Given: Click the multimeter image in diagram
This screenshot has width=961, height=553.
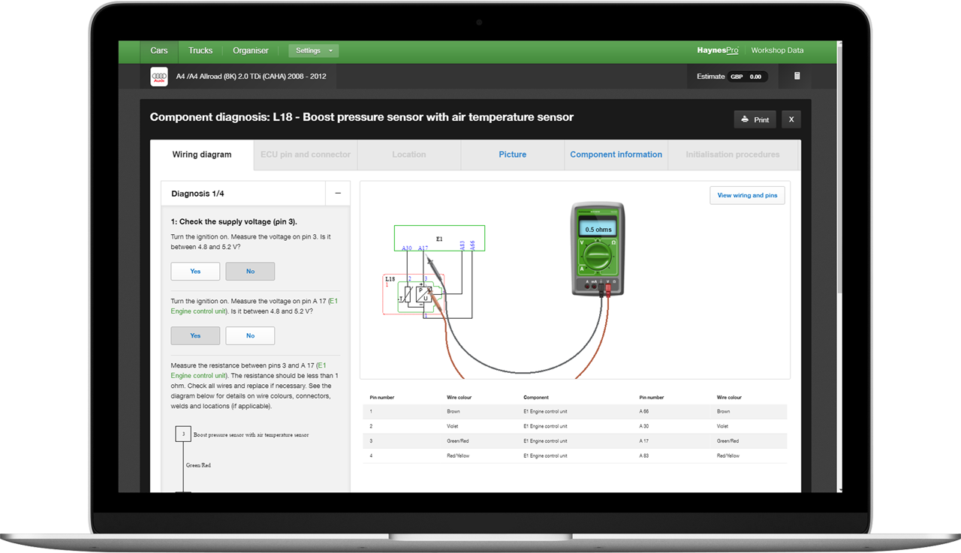Looking at the screenshot, I should (597, 248).
